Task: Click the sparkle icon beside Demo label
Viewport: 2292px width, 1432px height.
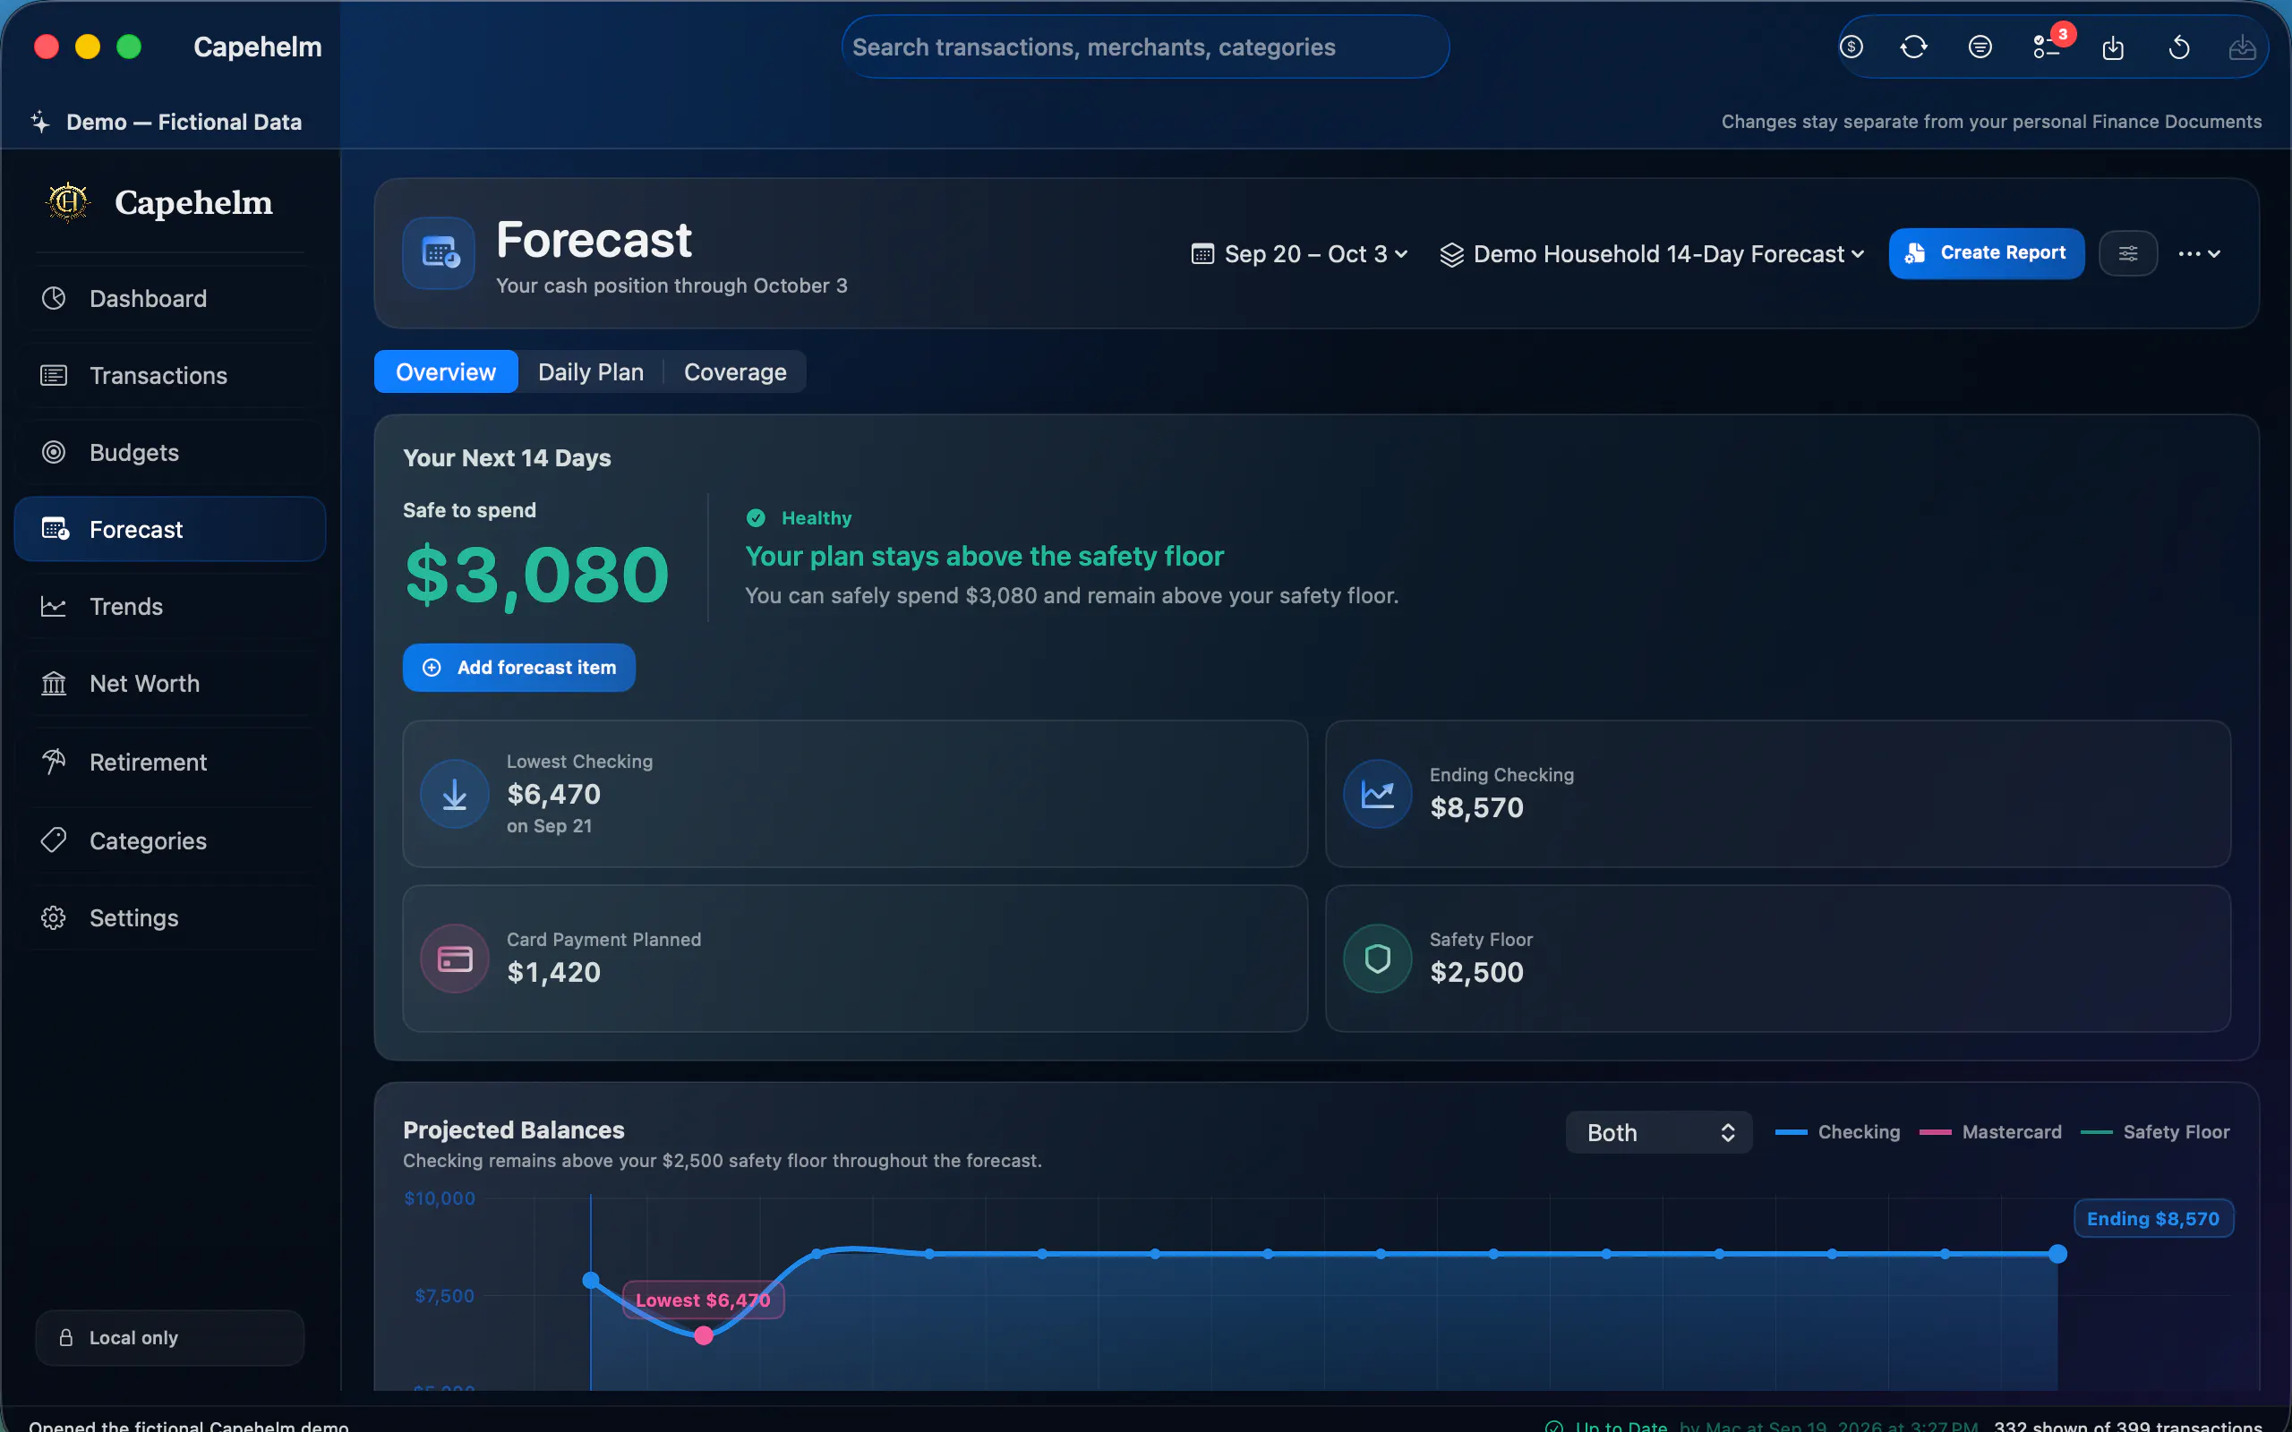Action: 39,121
